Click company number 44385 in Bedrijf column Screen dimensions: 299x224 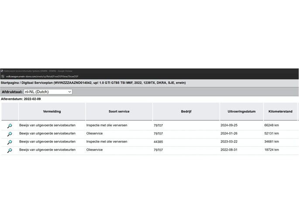[158, 142]
